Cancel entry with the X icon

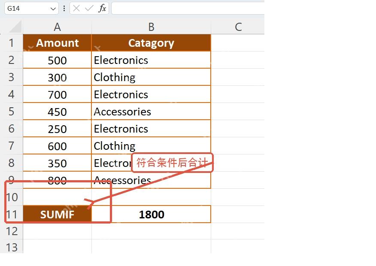pyautogui.click(x=76, y=9)
